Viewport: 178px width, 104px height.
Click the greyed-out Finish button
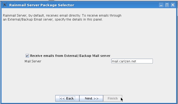coord(113,98)
